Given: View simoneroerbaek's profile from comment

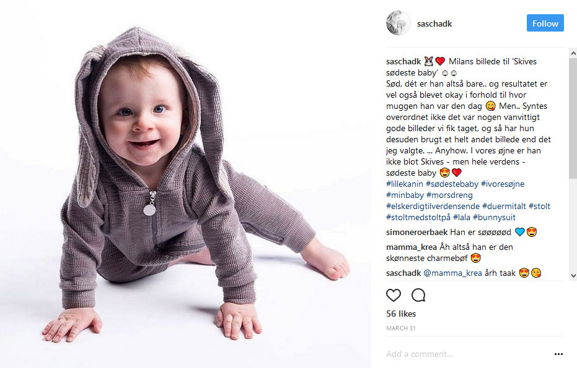Looking at the screenshot, I should pyautogui.click(x=417, y=232).
